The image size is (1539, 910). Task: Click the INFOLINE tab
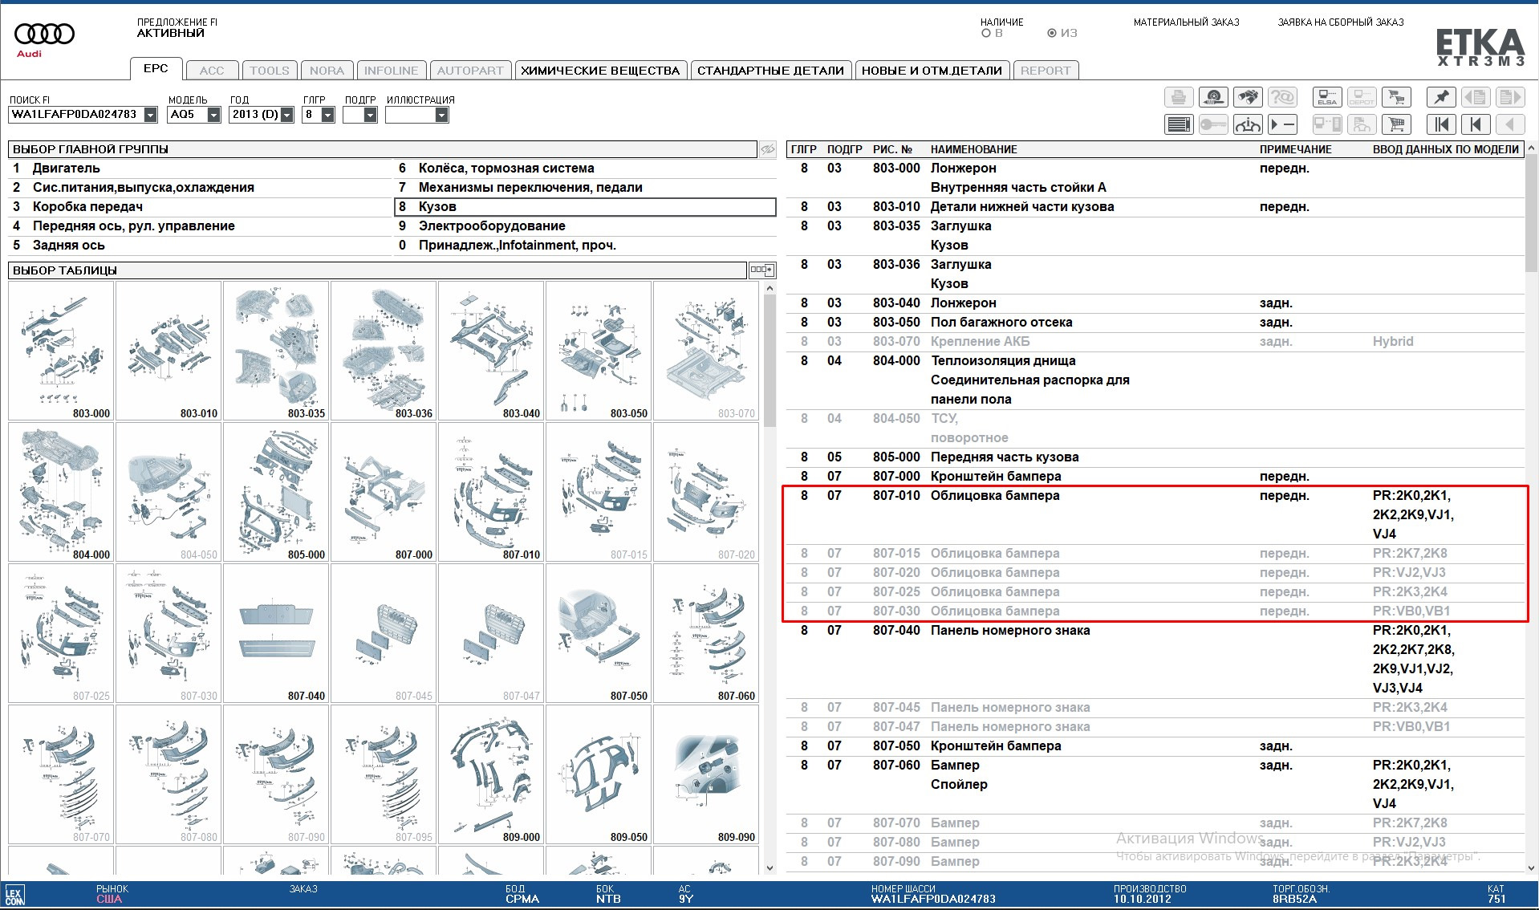tap(391, 71)
